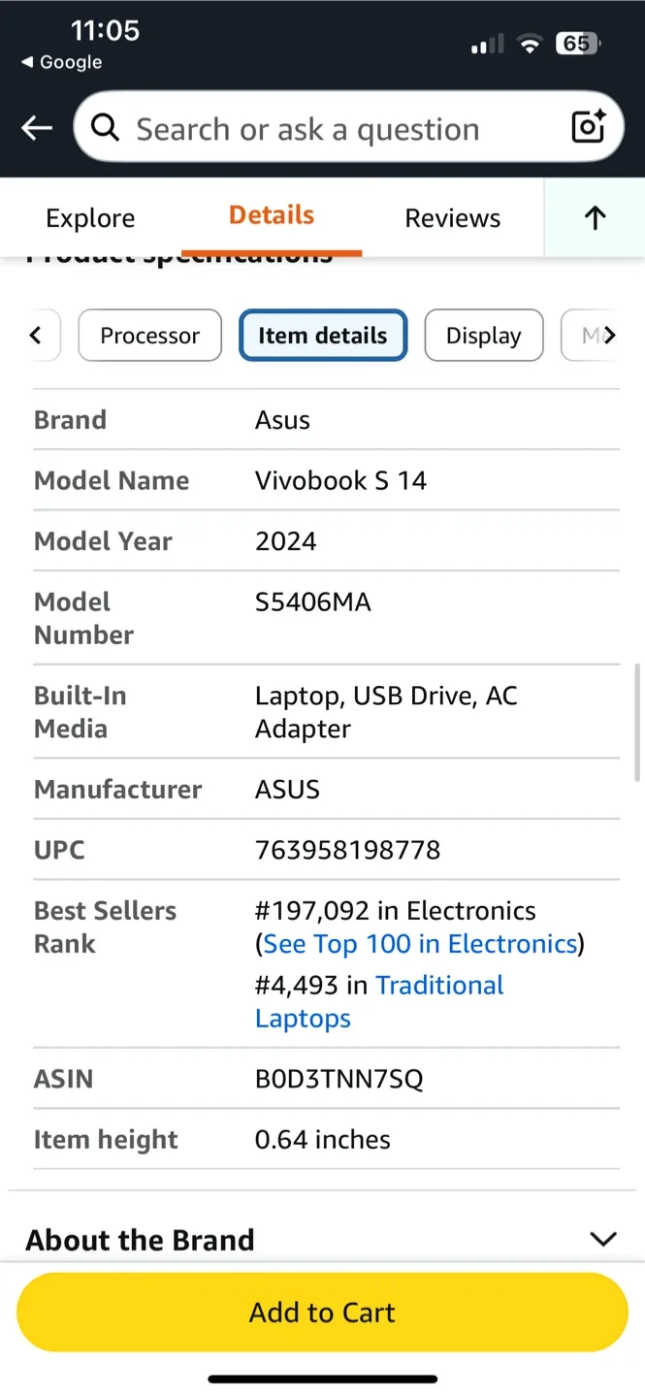Tap the right chevron in the specs carousel

tap(611, 335)
